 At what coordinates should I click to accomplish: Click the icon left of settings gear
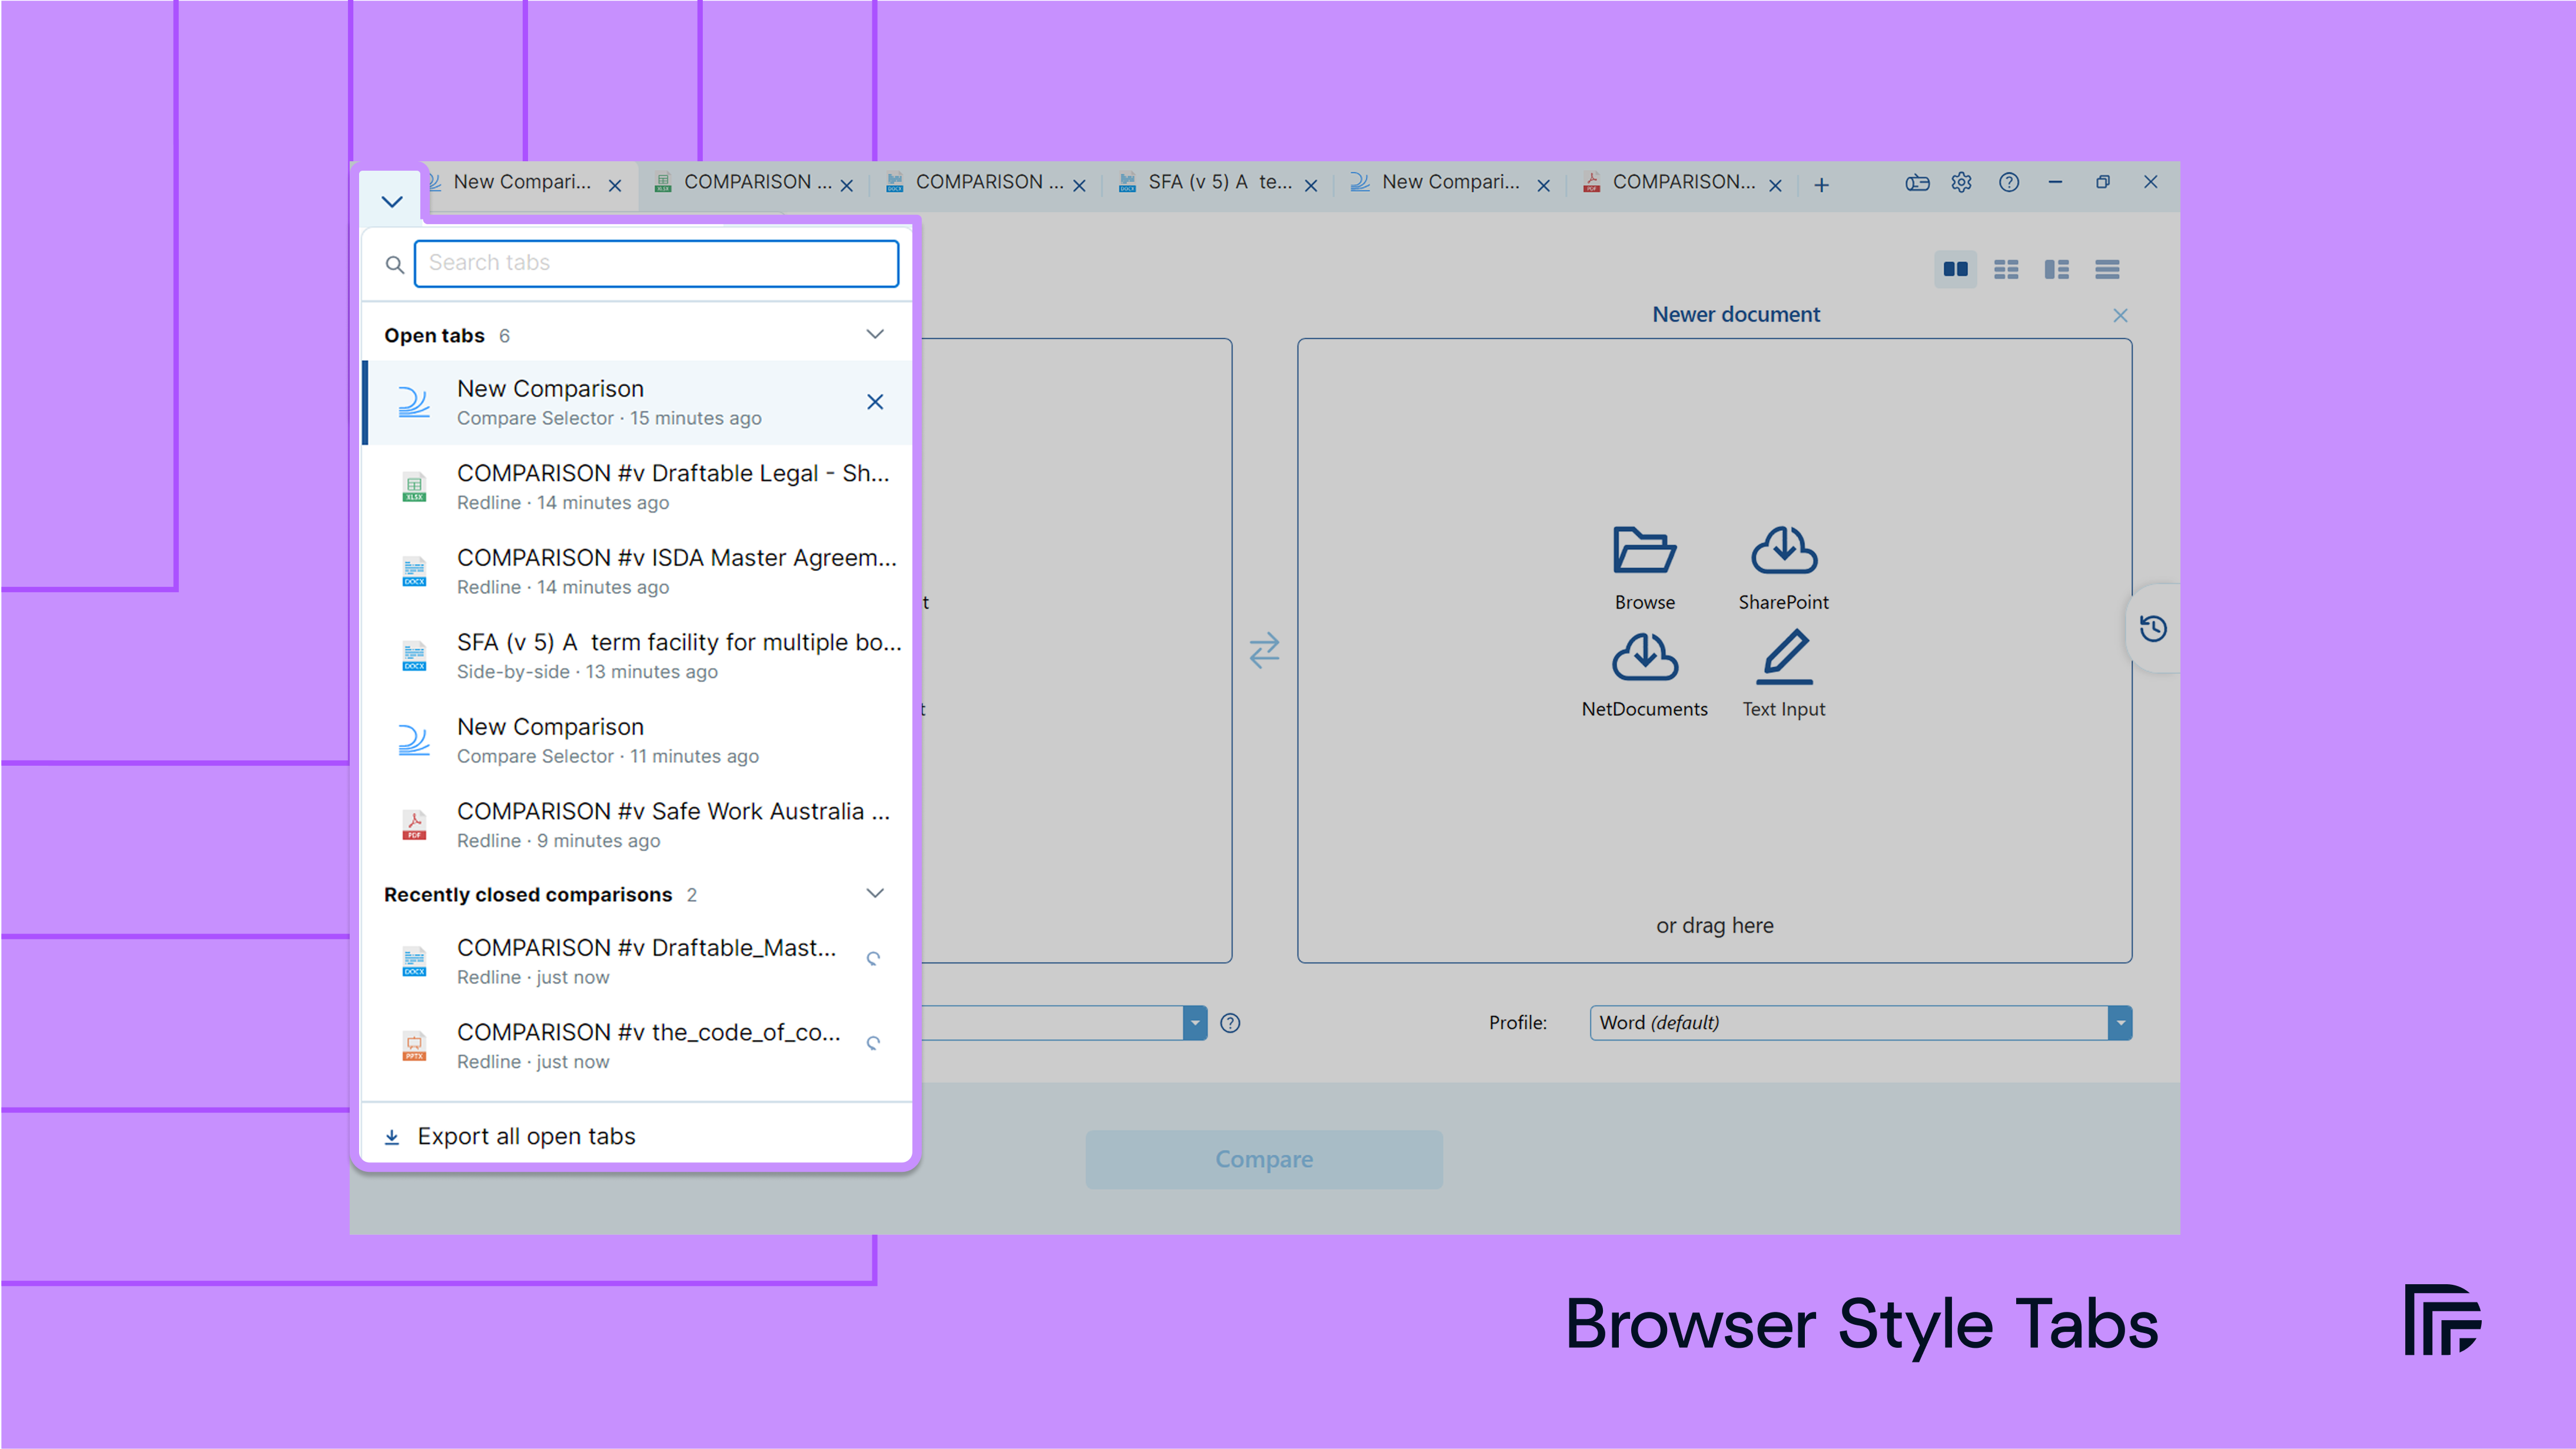(1916, 183)
